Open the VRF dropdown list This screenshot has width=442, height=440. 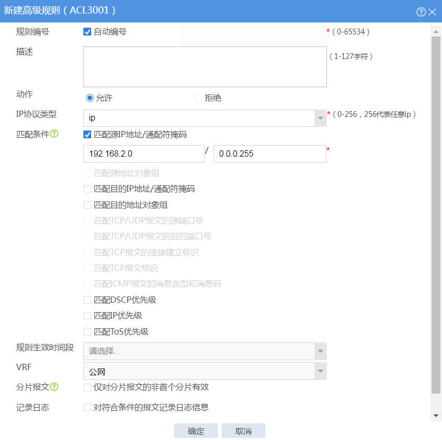(321, 371)
